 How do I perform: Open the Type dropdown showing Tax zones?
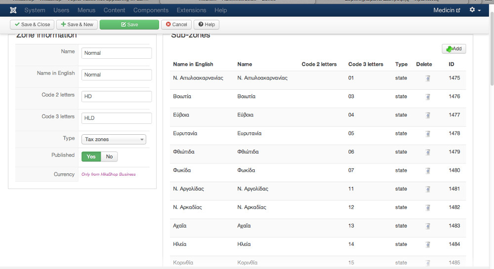(x=114, y=139)
